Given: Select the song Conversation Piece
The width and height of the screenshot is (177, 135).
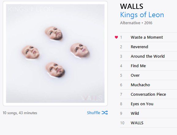Looking at the screenshot, I should click(x=148, y=94).
